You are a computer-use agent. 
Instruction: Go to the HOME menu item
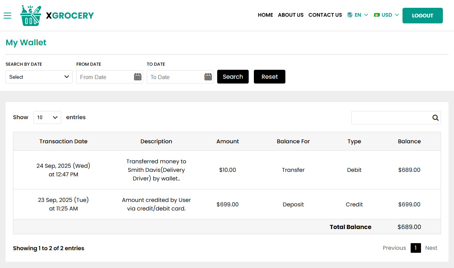(x=265, y=15)
